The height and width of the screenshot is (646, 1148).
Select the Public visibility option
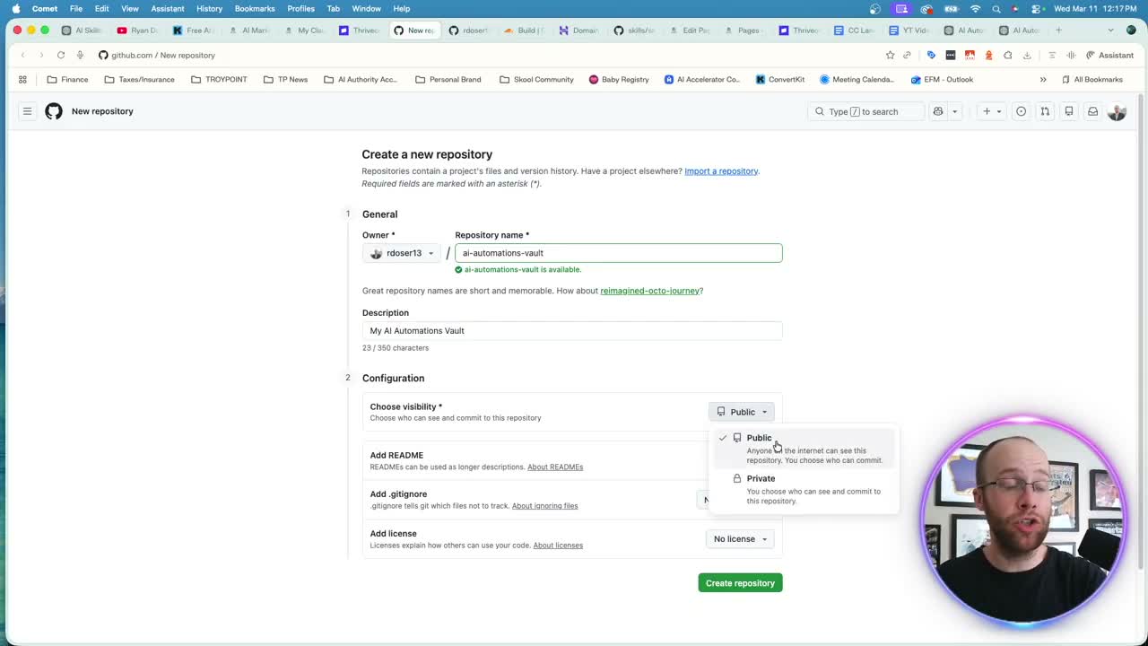tap(803, 449)
